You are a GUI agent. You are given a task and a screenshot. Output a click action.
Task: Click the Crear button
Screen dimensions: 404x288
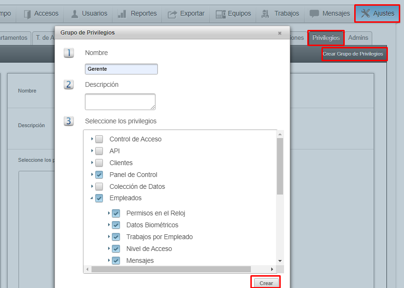266,283
